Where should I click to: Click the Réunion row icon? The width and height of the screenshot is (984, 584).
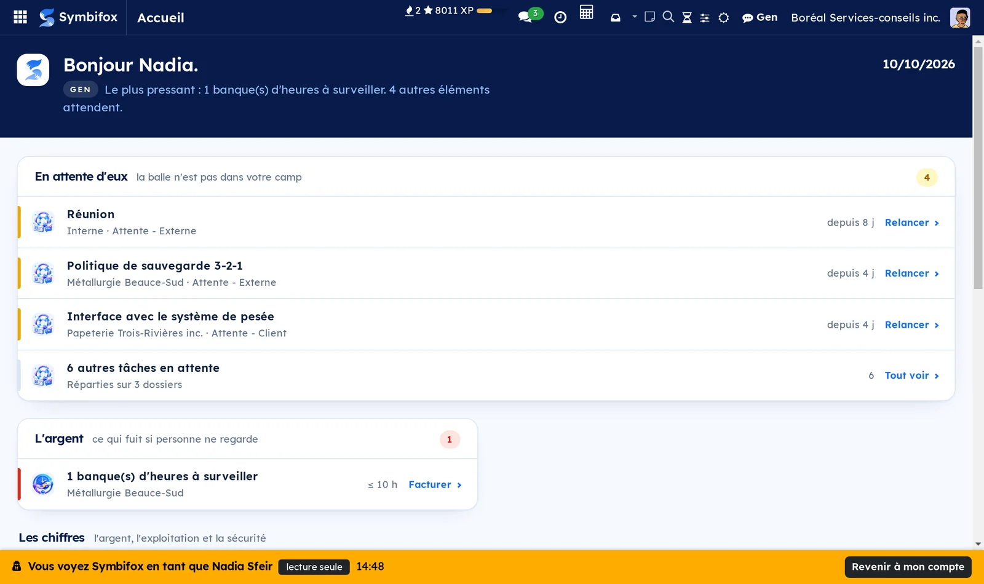[43, 222]
